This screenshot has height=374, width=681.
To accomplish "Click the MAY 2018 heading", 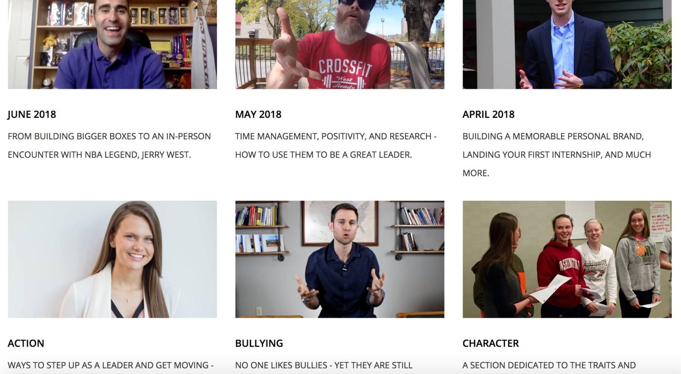I will tap(258, 114).
